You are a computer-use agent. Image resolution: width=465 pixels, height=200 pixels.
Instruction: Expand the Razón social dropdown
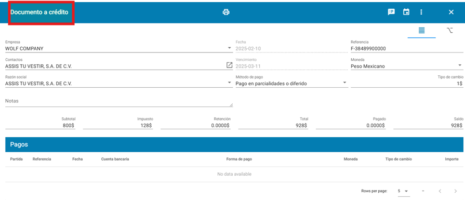coord(230,83)
